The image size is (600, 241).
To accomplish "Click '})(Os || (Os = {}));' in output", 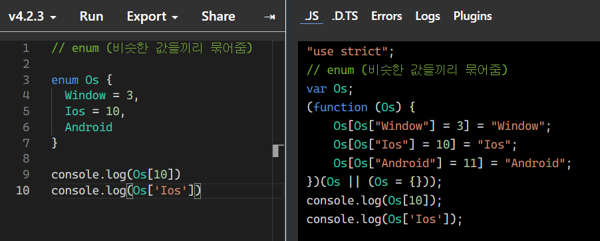I will coord(375,182).
